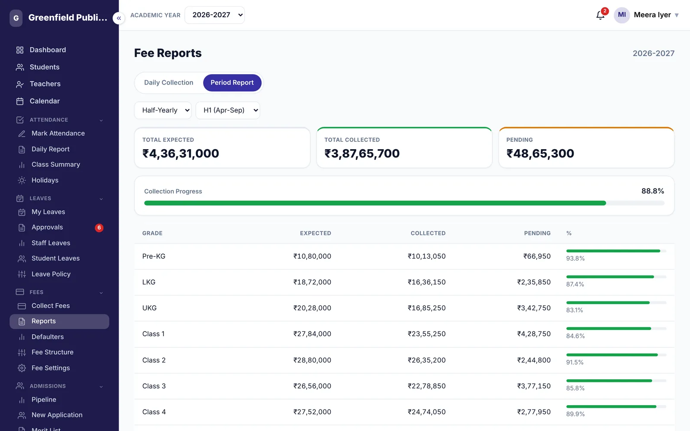This screenshot has height=431, width=690.
Task: Open the H1 (Apr-Sep) period dropdown
Action: (228, 110)
